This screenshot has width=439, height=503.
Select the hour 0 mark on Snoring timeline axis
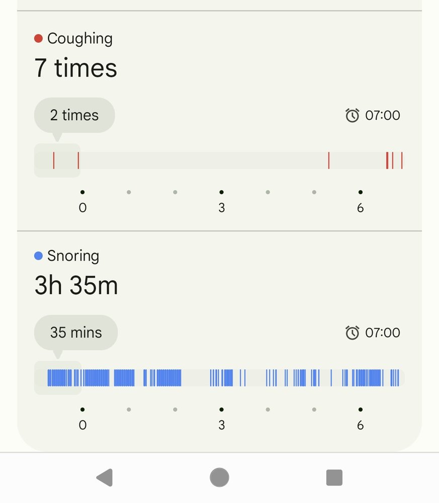point(82,425)
